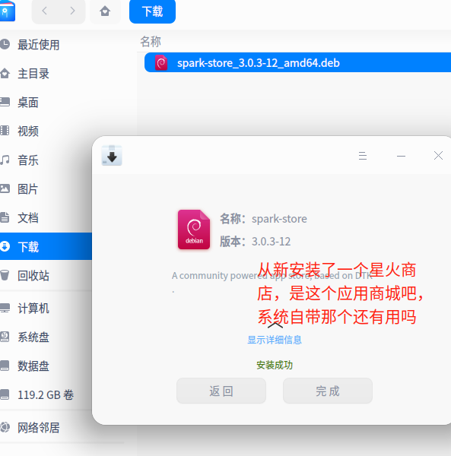Click the 完成 button
The width and height of the screenshot is (451, 456).
pos(328,391)
